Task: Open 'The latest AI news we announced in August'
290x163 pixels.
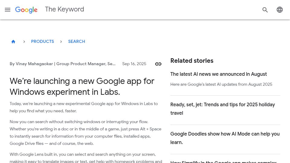Action: (x=218, y=74)
